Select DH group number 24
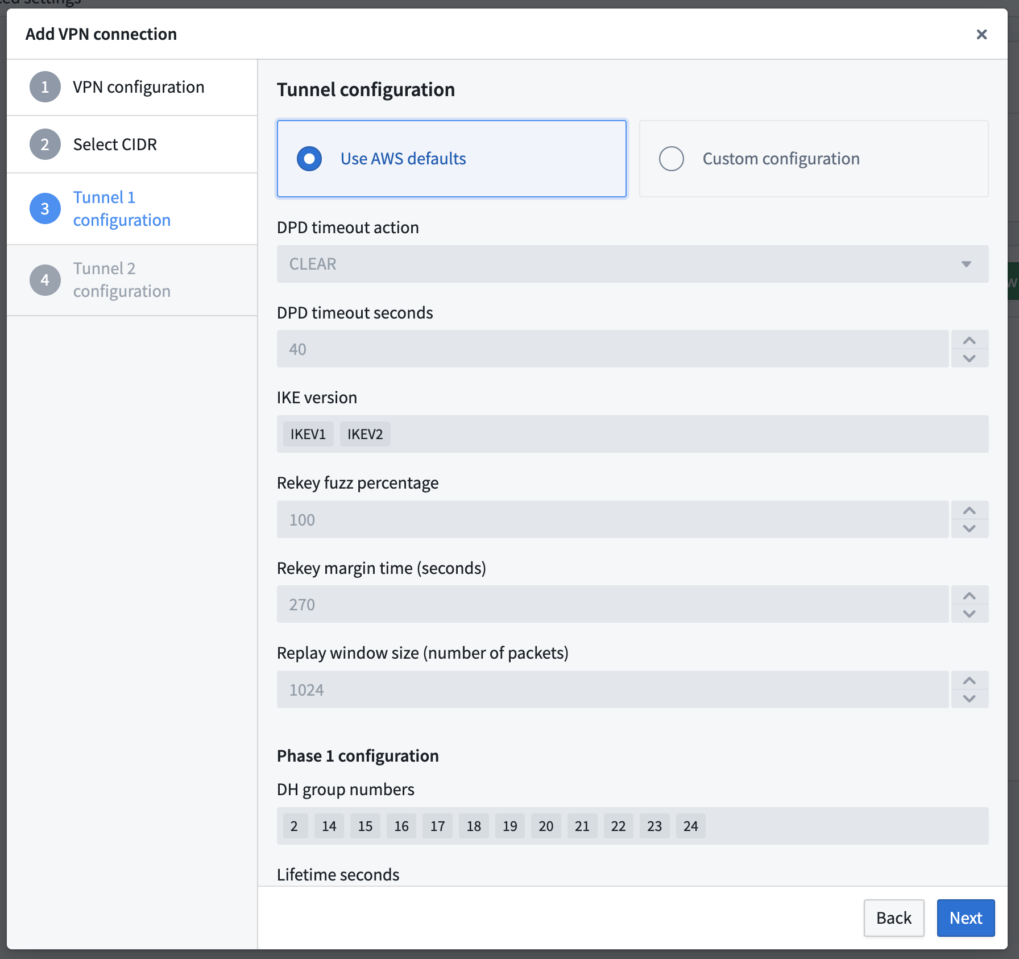Screen dimensions: 1019x959 [690, 825]
